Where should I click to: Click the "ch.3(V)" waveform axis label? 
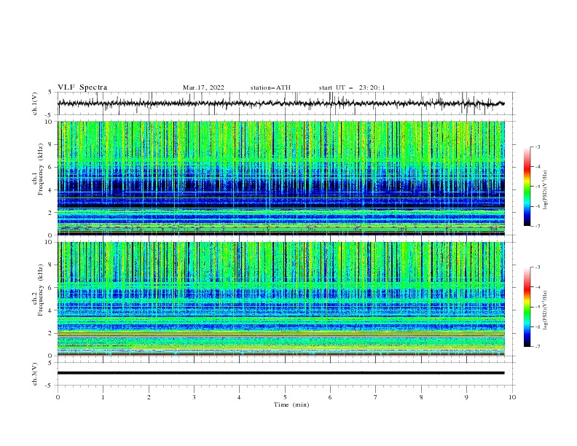(x=35, y=374)
